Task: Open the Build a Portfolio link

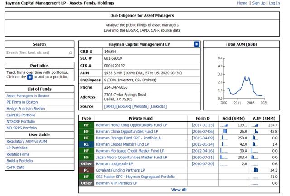Action: (19, 161)
